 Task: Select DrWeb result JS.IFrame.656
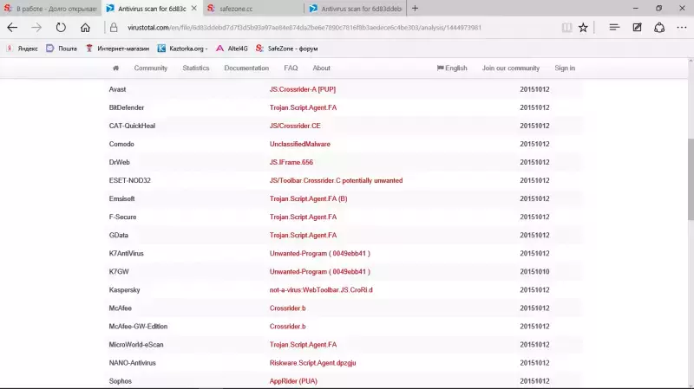[x=291, y=162]
